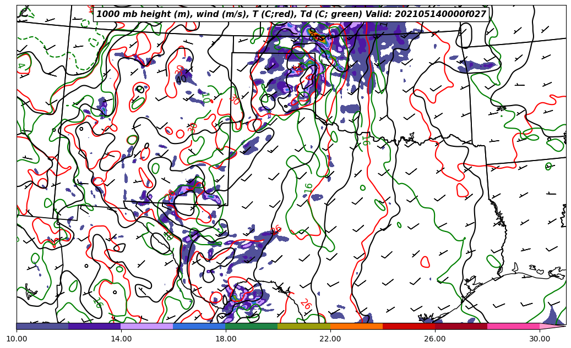The width and height of the screenshot is (571, 348).
Task: Click the dark green colorbar segment
Action: [x=251, y=326]
